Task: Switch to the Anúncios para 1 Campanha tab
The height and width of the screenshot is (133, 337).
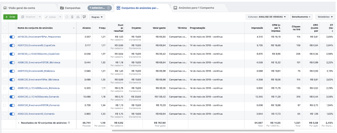Action: coord(196,8)
